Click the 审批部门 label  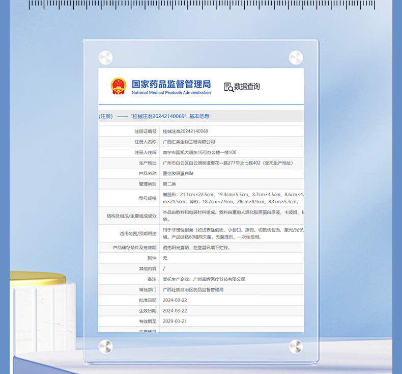(148, 290)
